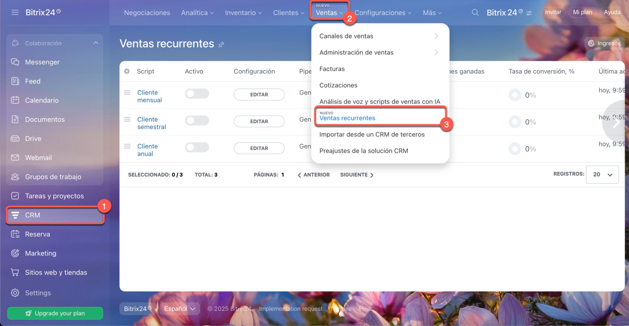Screen dimensions: 629x326
Task: Open the Español language selector
Action: (180, 309)
